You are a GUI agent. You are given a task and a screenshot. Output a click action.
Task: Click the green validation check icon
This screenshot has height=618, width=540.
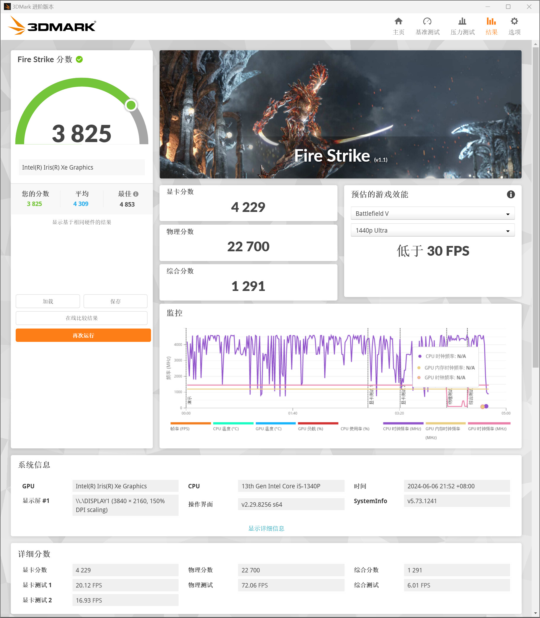coord(80,59)
